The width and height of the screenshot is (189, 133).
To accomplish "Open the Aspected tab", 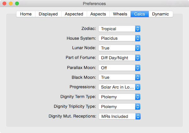I will pyautogui.click(x=74, y=14).
